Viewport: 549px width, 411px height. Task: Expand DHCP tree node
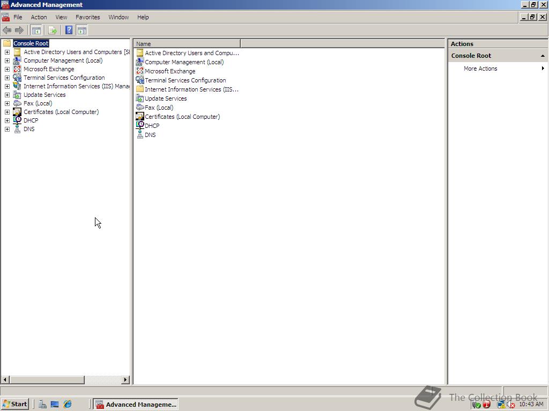point(7,120)
